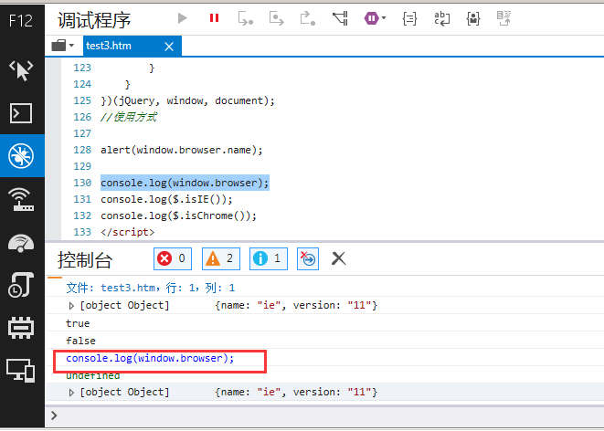Screen dimensions: 604x431
Task: Expand the first [object Object] console entry
Action: click(72, 305)
